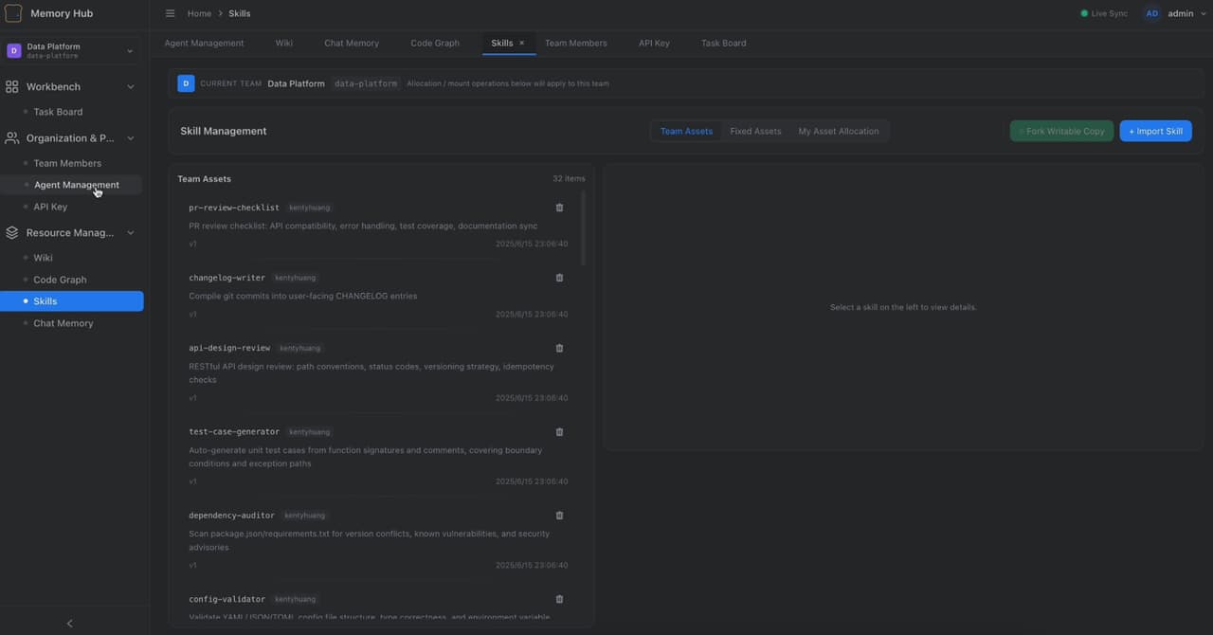The image size is (1213, 635).
Task: Click Skills in the breadcrumb
Action: click(240, 13)
